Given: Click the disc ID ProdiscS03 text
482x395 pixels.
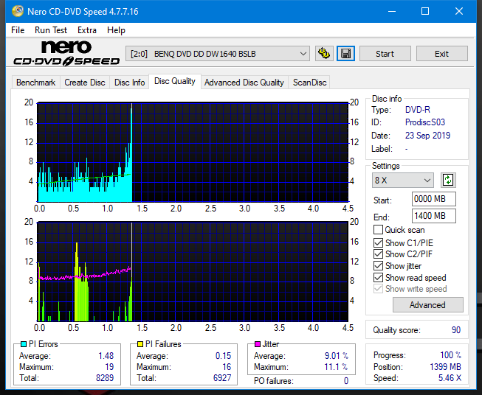Looking at the screenshot, I should pos(425,122).
